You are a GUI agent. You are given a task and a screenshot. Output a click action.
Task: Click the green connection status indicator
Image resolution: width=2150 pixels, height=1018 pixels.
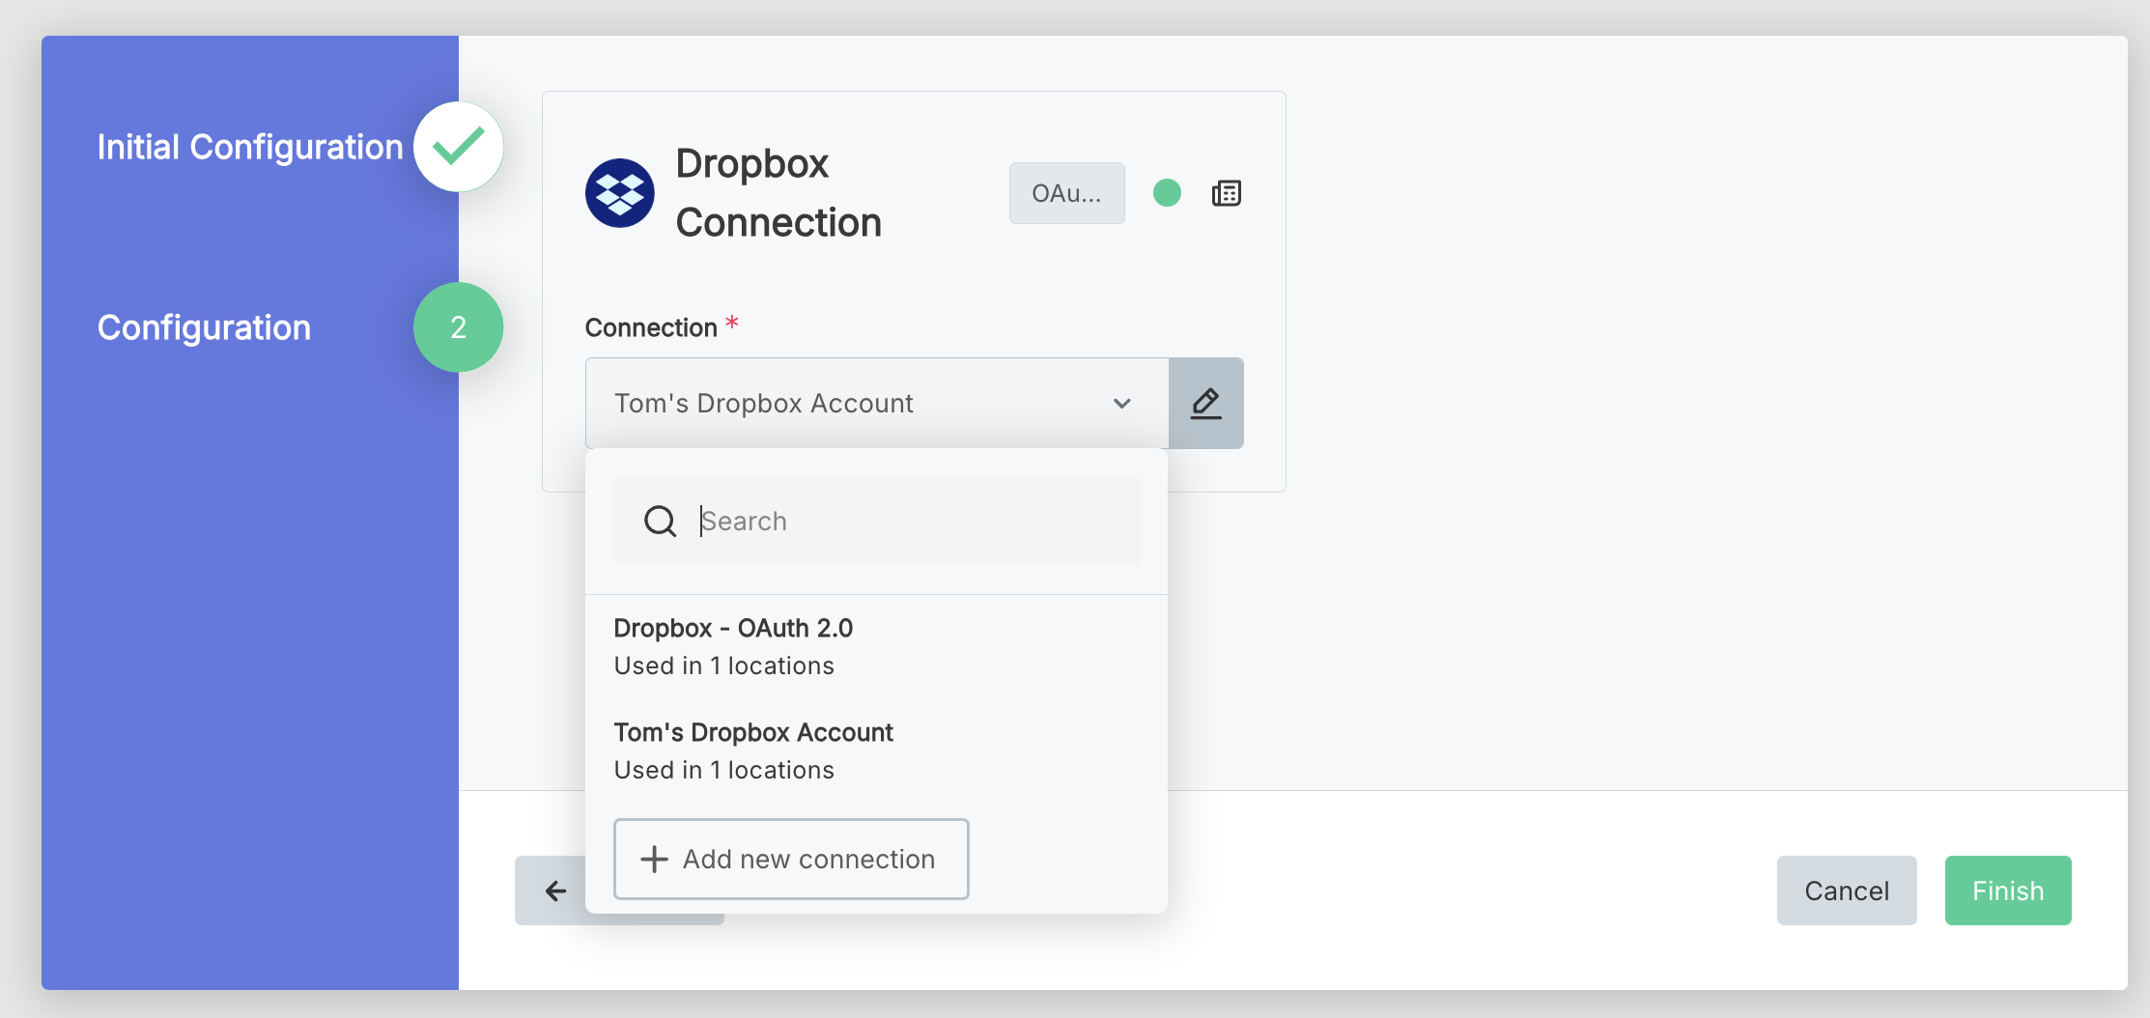1167,192
